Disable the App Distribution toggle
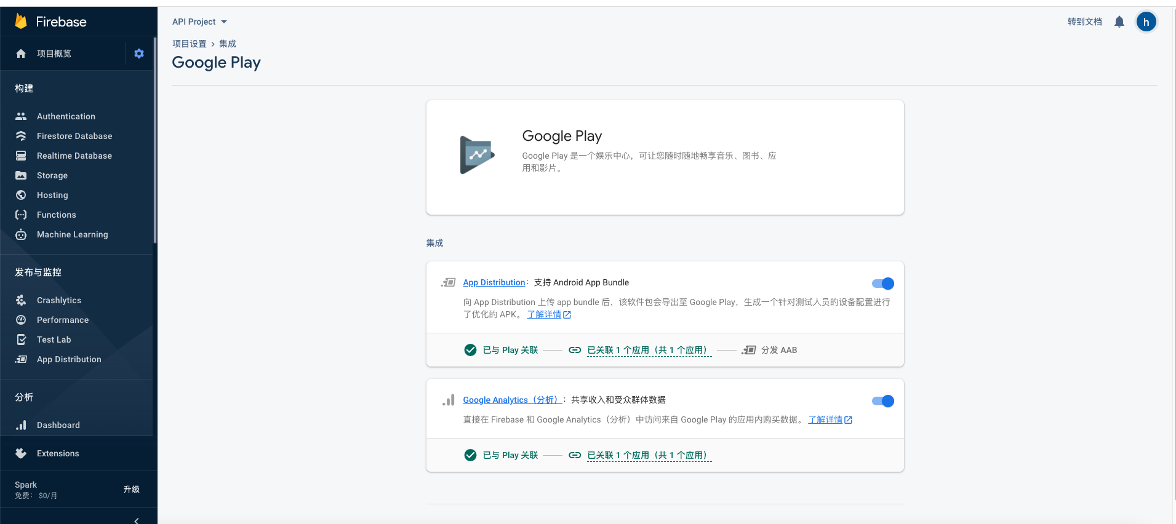The height and width of the screenshot is (524, 1176). pos(883,284)
